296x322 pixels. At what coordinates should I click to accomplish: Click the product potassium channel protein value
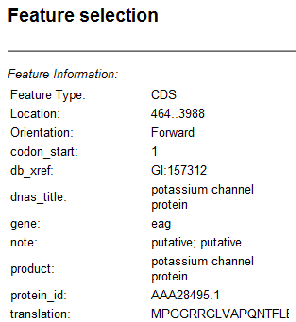(x=202, y=269)
